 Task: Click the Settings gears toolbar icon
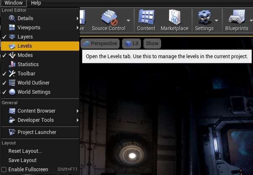click(204, 17)
